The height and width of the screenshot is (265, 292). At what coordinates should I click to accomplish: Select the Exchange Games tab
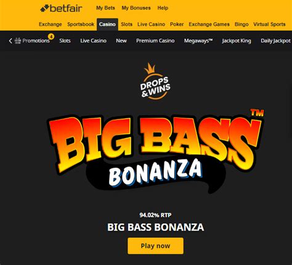[x=209, y=24]
